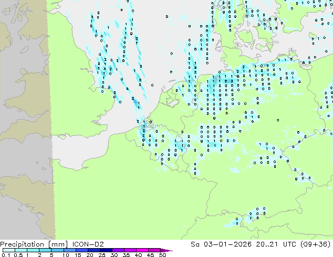This screenshot has height=257, width=333.
Task: Click the 5–10 mm legend swatch
Action: 57,250
